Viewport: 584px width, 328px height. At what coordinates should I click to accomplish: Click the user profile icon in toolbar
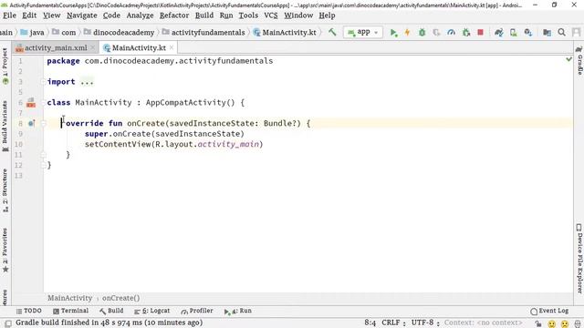pos(576,33)
